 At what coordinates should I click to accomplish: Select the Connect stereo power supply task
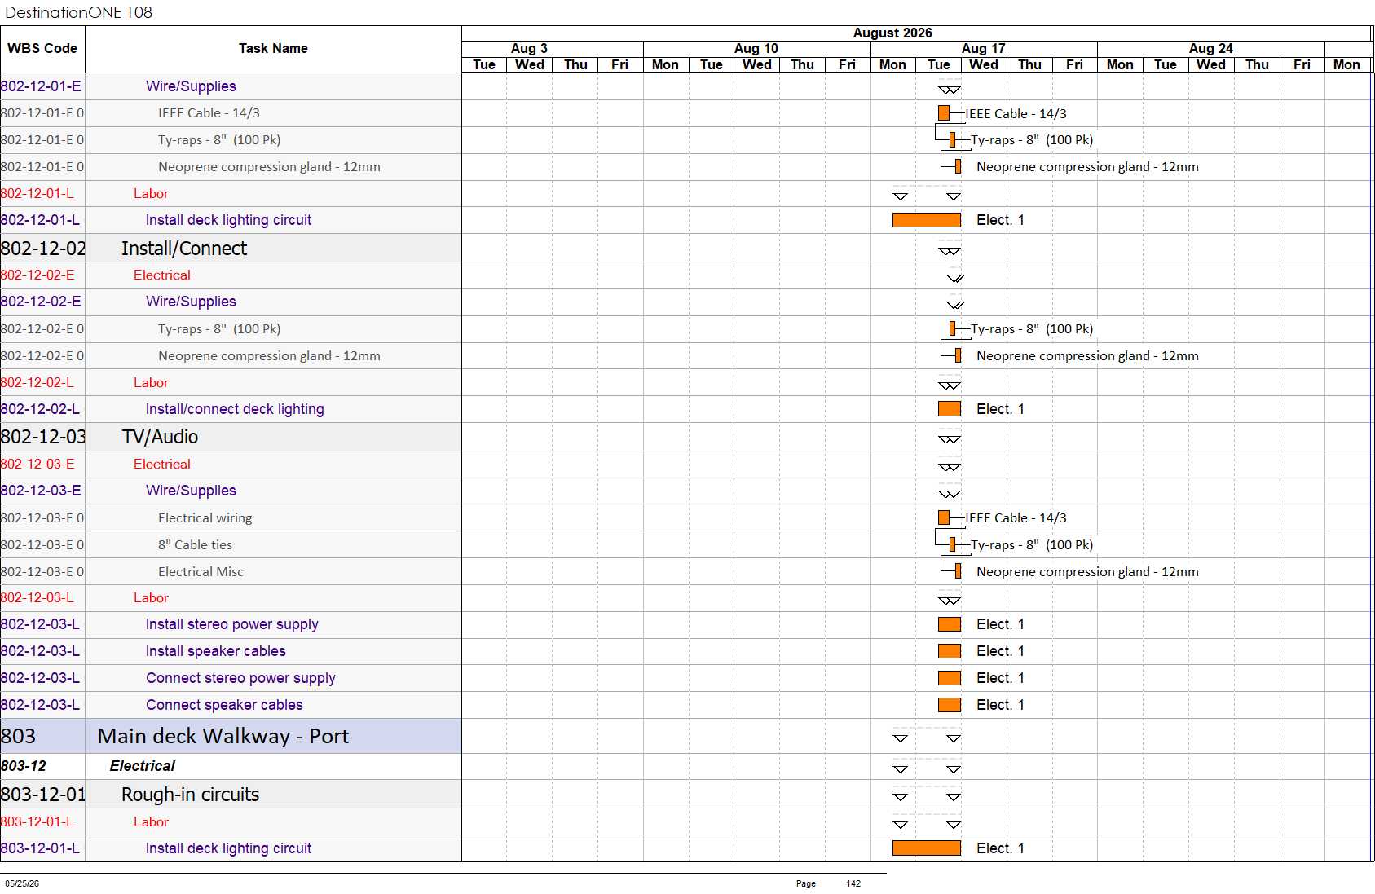click(x=240, y=678)
